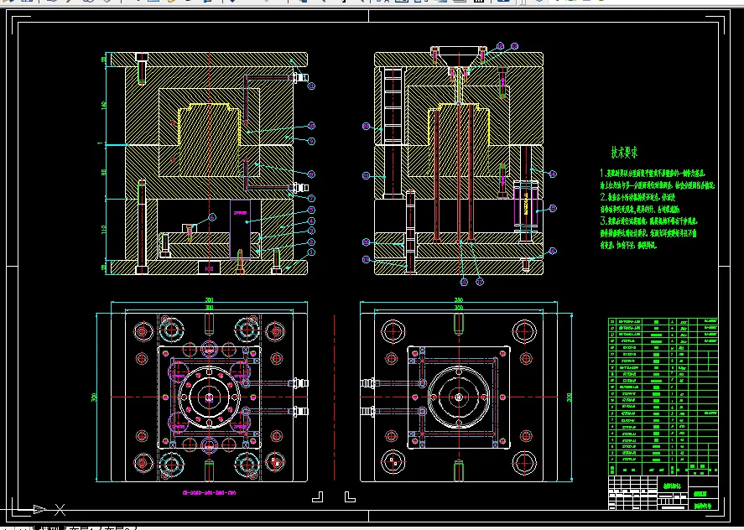Click the white title block under the parts list
This screenshot has height=530, width=744.
663,492
